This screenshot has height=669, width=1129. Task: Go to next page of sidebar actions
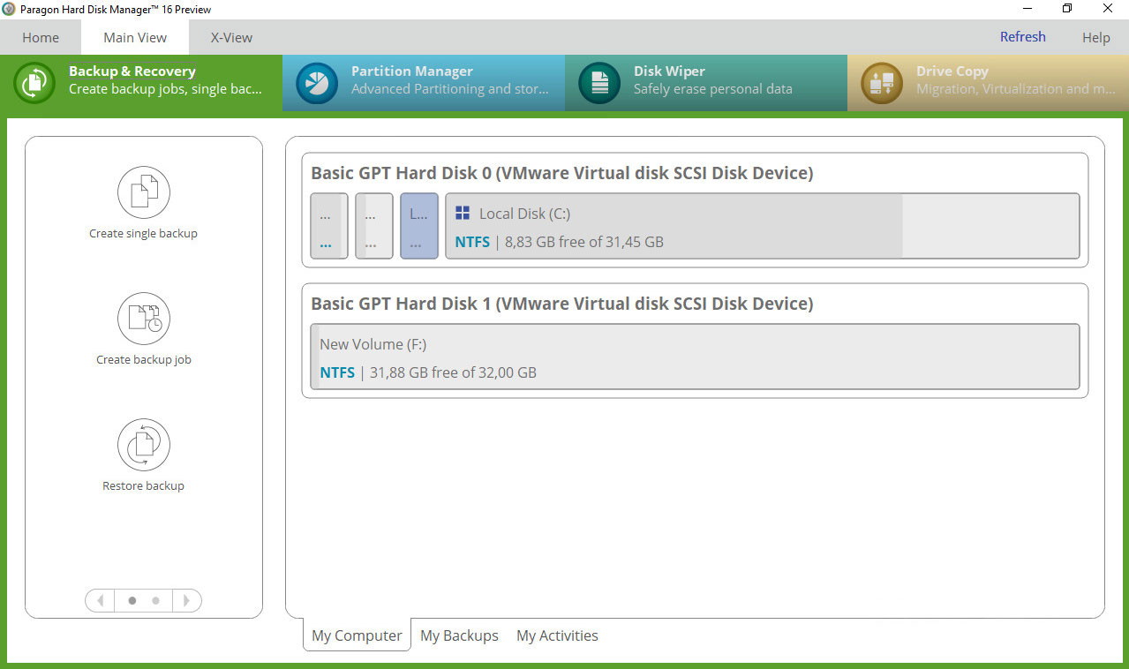point(186,600)
